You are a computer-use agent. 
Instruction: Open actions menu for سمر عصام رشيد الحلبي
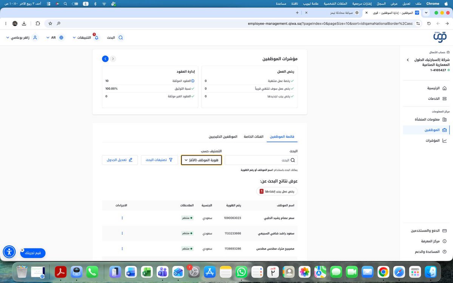coord(122,218)
